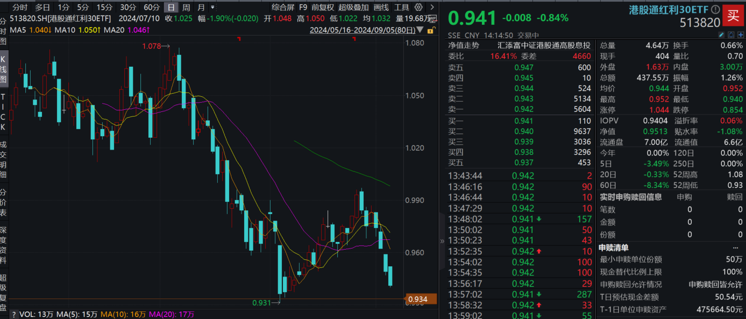Viewport: 746px width, 319px height.
Task: Click the pencil edit icon above the quote panel
Action: click(721, 34)
